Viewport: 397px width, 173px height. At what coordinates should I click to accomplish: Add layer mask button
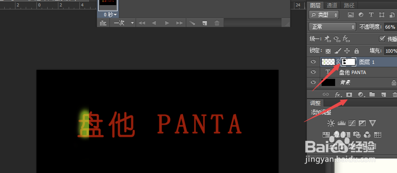[349, 95]
